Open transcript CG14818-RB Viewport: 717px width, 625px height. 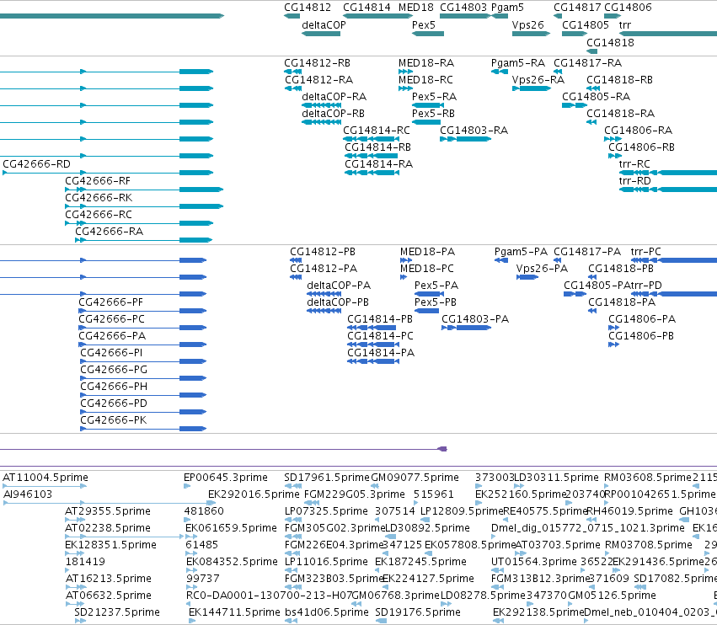pyautogui.click(x=619, y=80)
